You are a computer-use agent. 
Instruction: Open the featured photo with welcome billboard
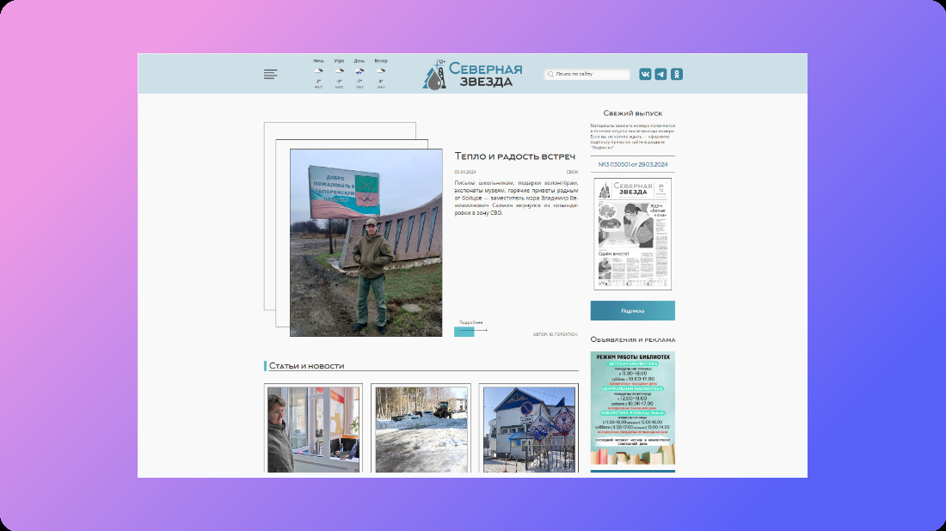(365, 243)
